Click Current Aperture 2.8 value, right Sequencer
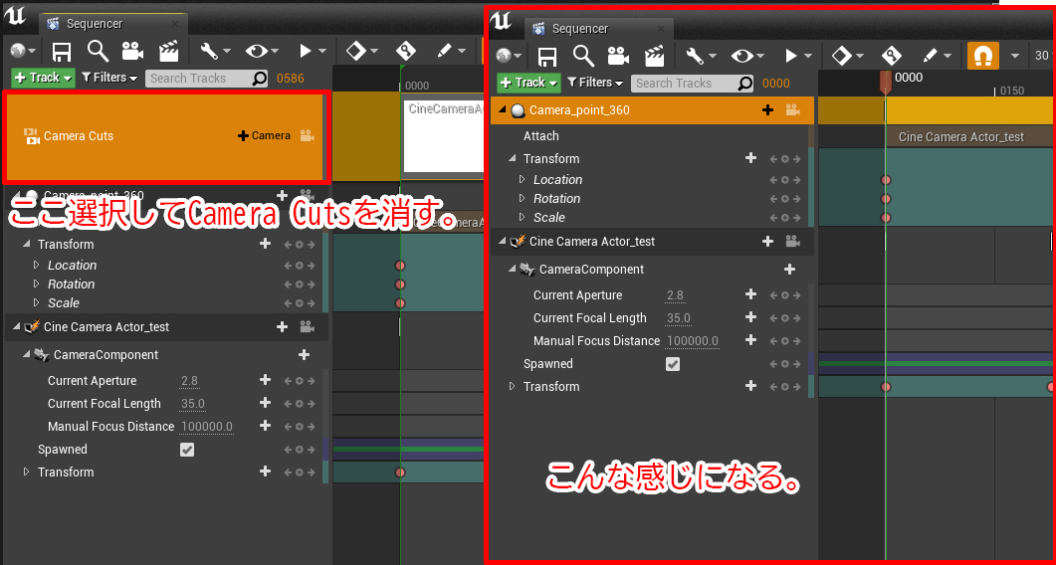Screen dimensions: 1056x565 pyautogui.click(x=675, y=295)
